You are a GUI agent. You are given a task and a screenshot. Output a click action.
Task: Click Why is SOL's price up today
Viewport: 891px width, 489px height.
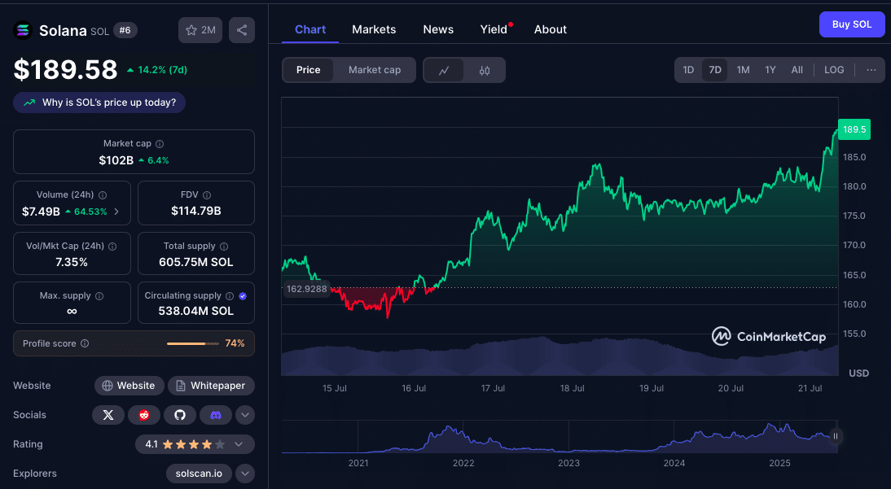(99, 103)
